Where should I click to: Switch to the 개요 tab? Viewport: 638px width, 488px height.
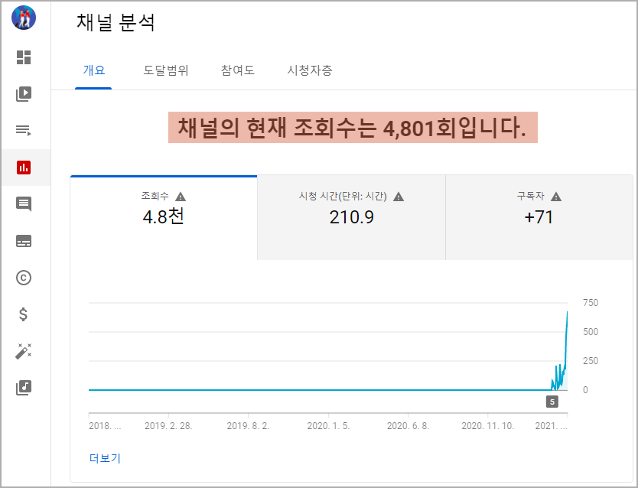tap(93, 70)
